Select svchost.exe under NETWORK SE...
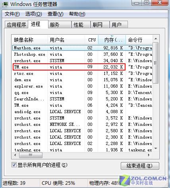This screenshot has height=188, width=170. pyautogui.click(x=82, y=124)
